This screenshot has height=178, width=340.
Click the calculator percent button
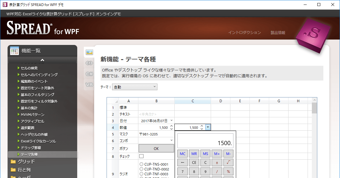point(228,172)
